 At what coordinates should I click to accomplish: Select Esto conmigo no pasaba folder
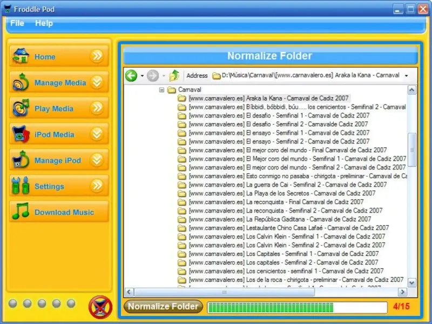[298, 176]
